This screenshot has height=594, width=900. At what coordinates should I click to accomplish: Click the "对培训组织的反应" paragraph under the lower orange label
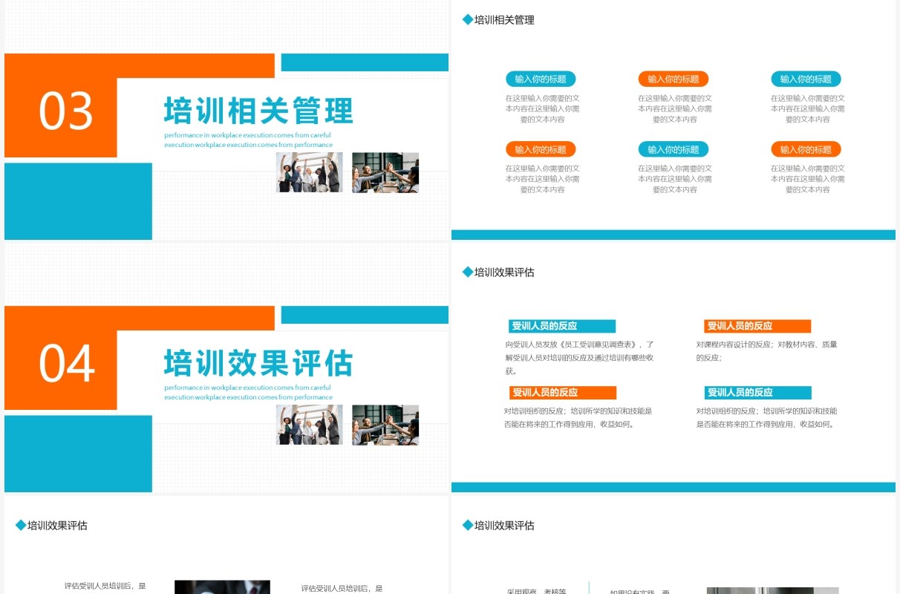pos(578,417)
